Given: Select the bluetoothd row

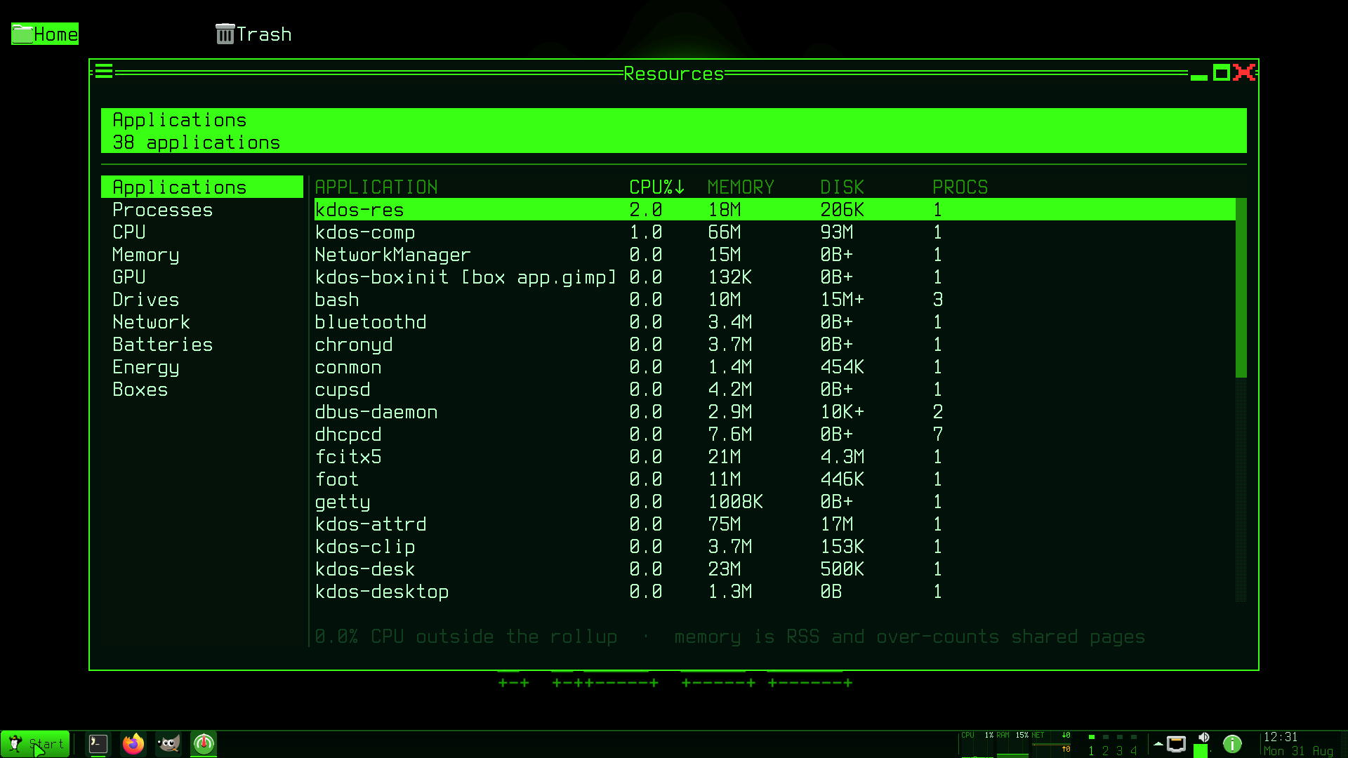Looking at the screenshot, I should click(775, 321).
